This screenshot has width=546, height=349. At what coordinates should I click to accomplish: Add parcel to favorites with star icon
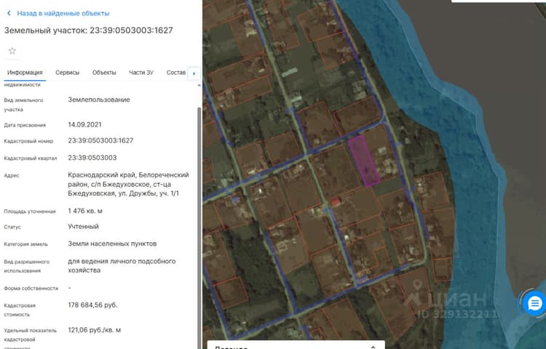(12, 51)
